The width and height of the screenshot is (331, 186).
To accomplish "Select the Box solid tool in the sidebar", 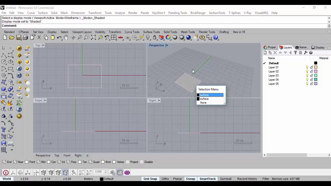I will (4, 89).
